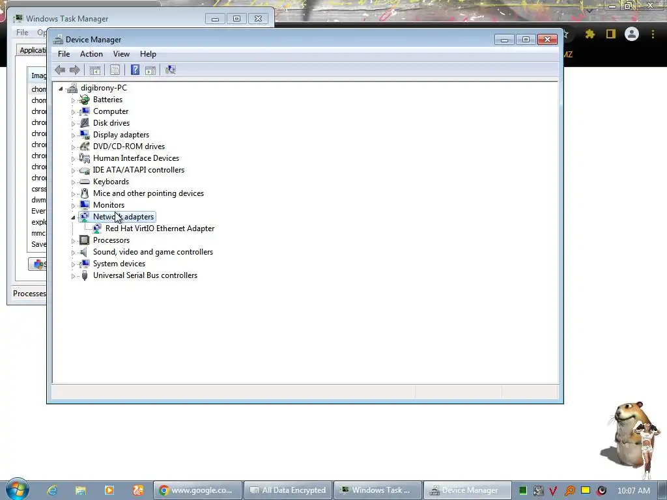Image resolution: width=667 pixels, height=500 pixels.
Task: Open the Windows Start orb
Action: click(x=17, y=489)
